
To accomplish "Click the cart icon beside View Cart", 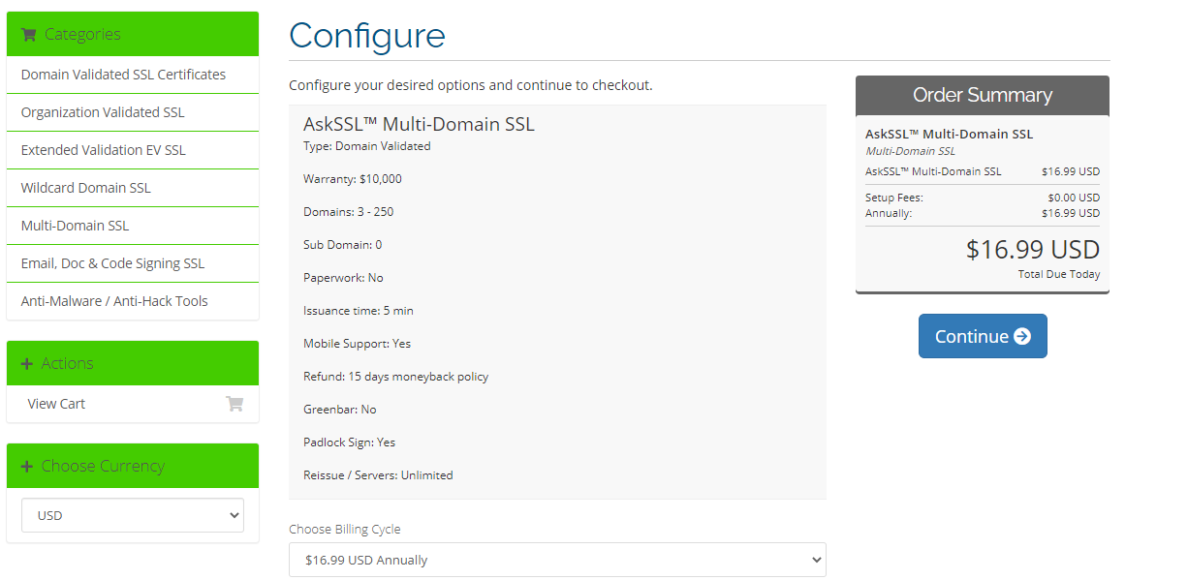I will coord(234,403).
